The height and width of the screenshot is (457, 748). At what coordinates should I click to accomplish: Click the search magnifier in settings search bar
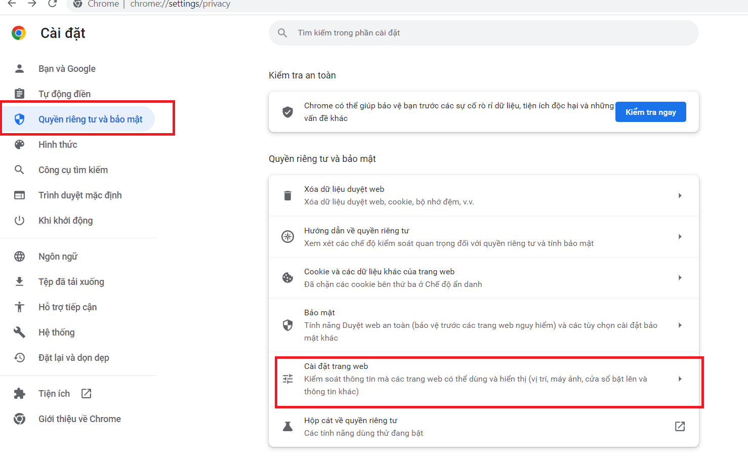click(x=282, y=33)
